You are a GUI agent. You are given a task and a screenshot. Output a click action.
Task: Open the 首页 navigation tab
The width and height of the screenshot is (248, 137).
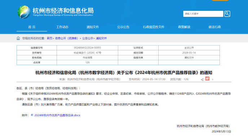pyautogui.click(x=32, y=27)
